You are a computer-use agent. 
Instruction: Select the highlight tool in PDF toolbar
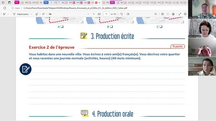(x=4, y=14)
